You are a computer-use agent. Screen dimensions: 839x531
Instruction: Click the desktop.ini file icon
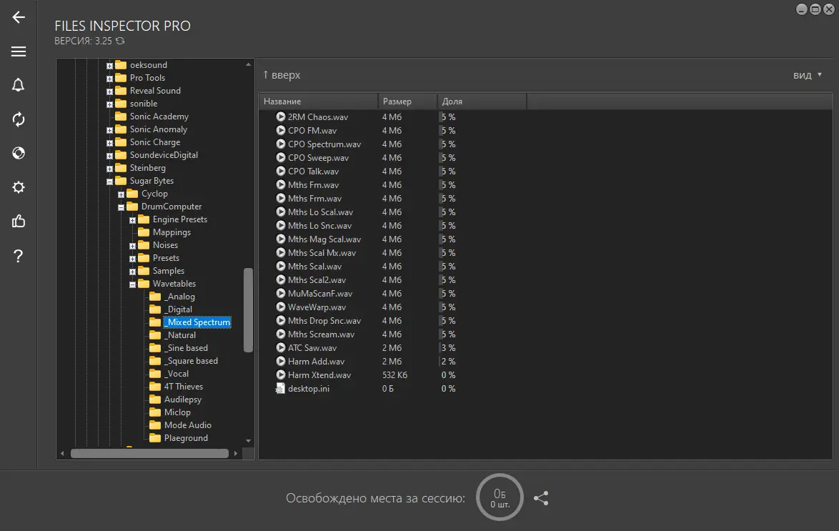tap(280, 389)
